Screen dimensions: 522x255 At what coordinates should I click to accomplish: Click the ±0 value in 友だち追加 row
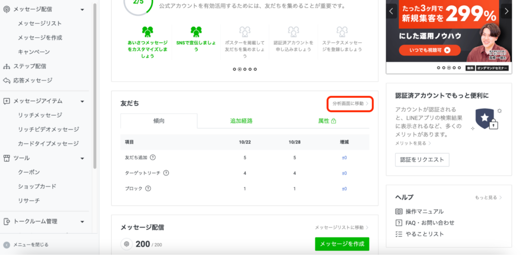tap(344, 158)
